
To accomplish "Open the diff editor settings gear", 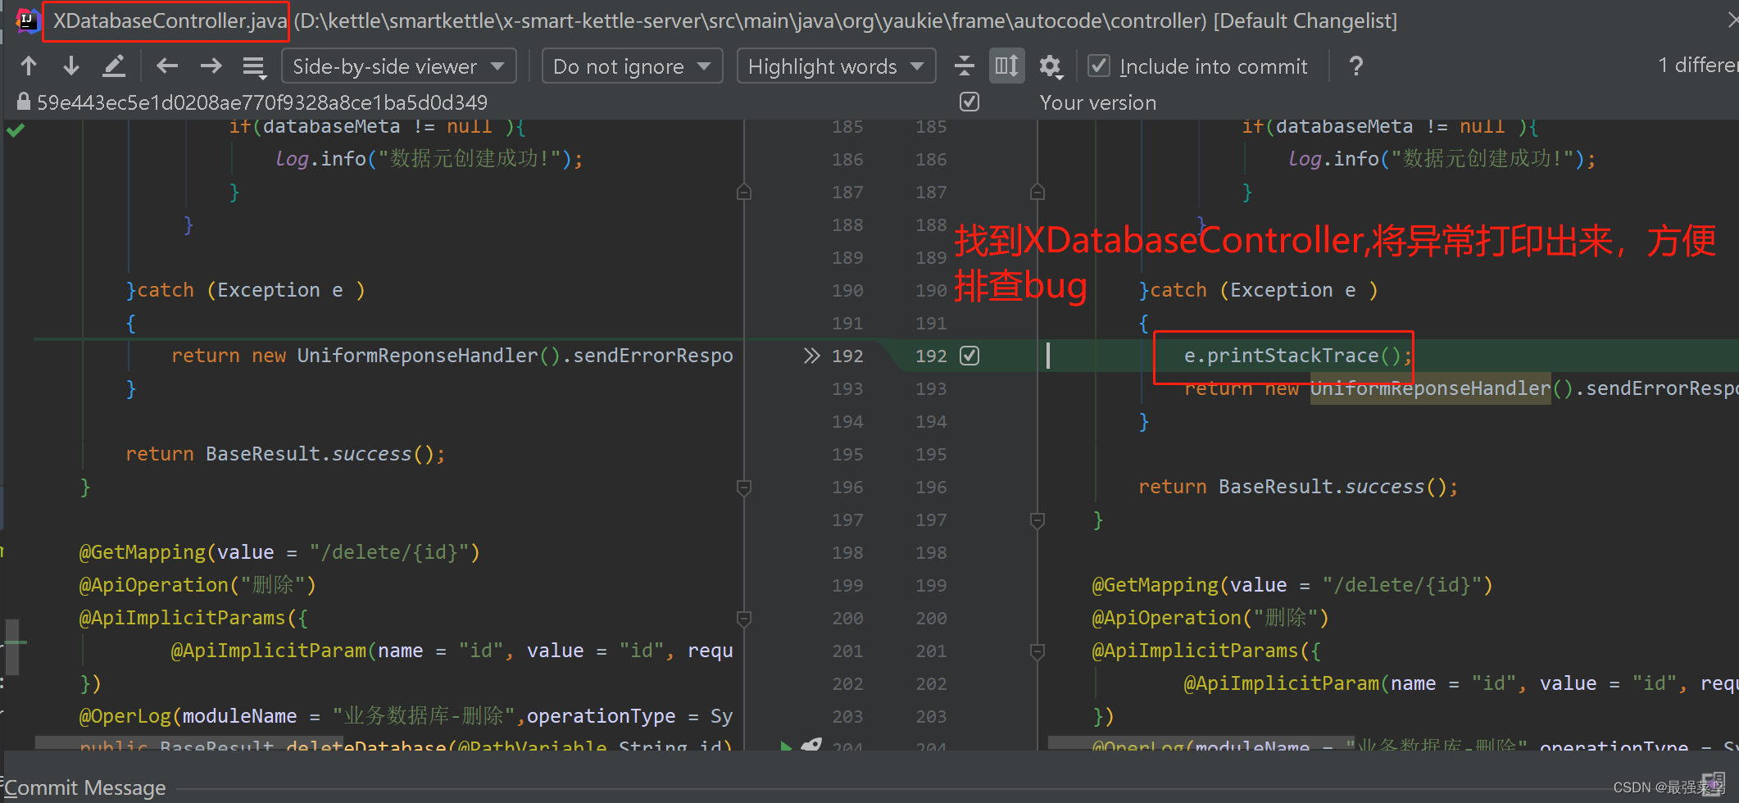I will click(1051, 66).
